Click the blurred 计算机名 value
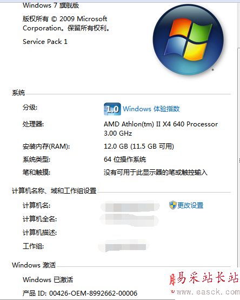Screen dimensions: 240x300 pyautogui.click(x=130, y=207)
